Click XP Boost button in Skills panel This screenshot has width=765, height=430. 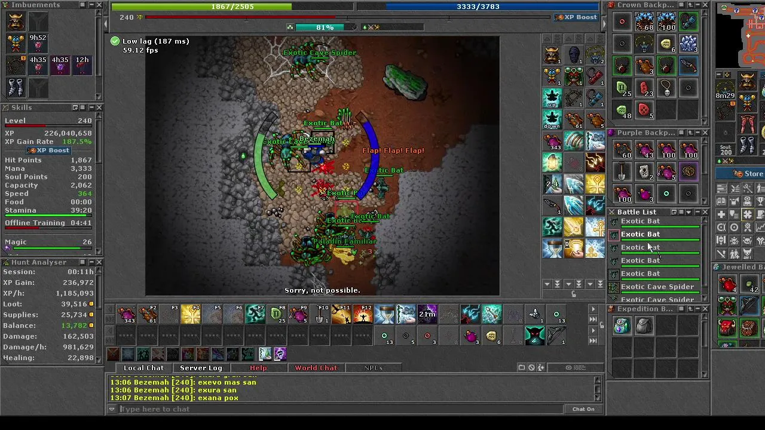click(49, 150)
